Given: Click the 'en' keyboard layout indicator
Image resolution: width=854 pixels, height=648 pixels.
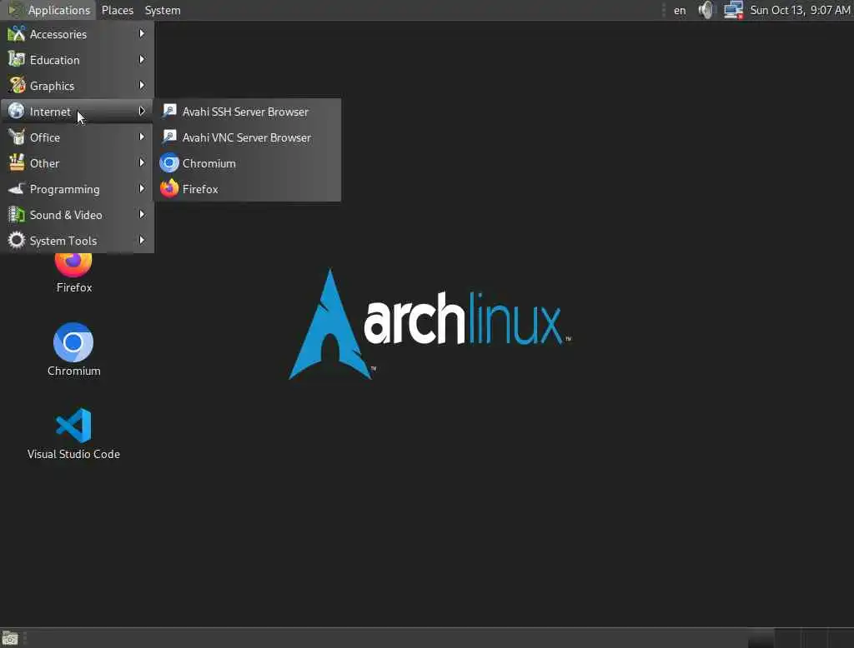Looking at the screenshot, I should click(x=680, y=10).
